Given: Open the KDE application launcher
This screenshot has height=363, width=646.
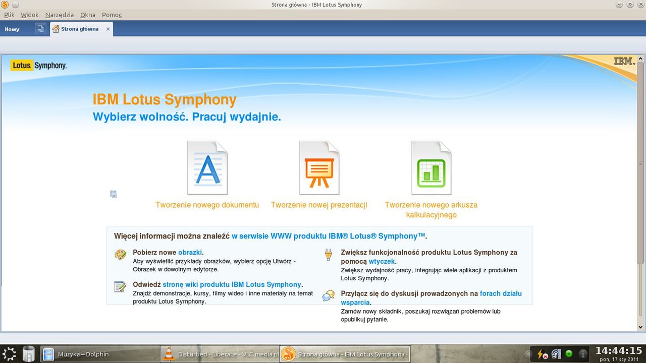Looking at the screenshot, I should (x=9, y=354).
